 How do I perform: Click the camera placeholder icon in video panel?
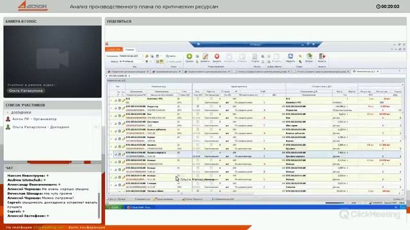pyautogui.click(x=53, y=58)
